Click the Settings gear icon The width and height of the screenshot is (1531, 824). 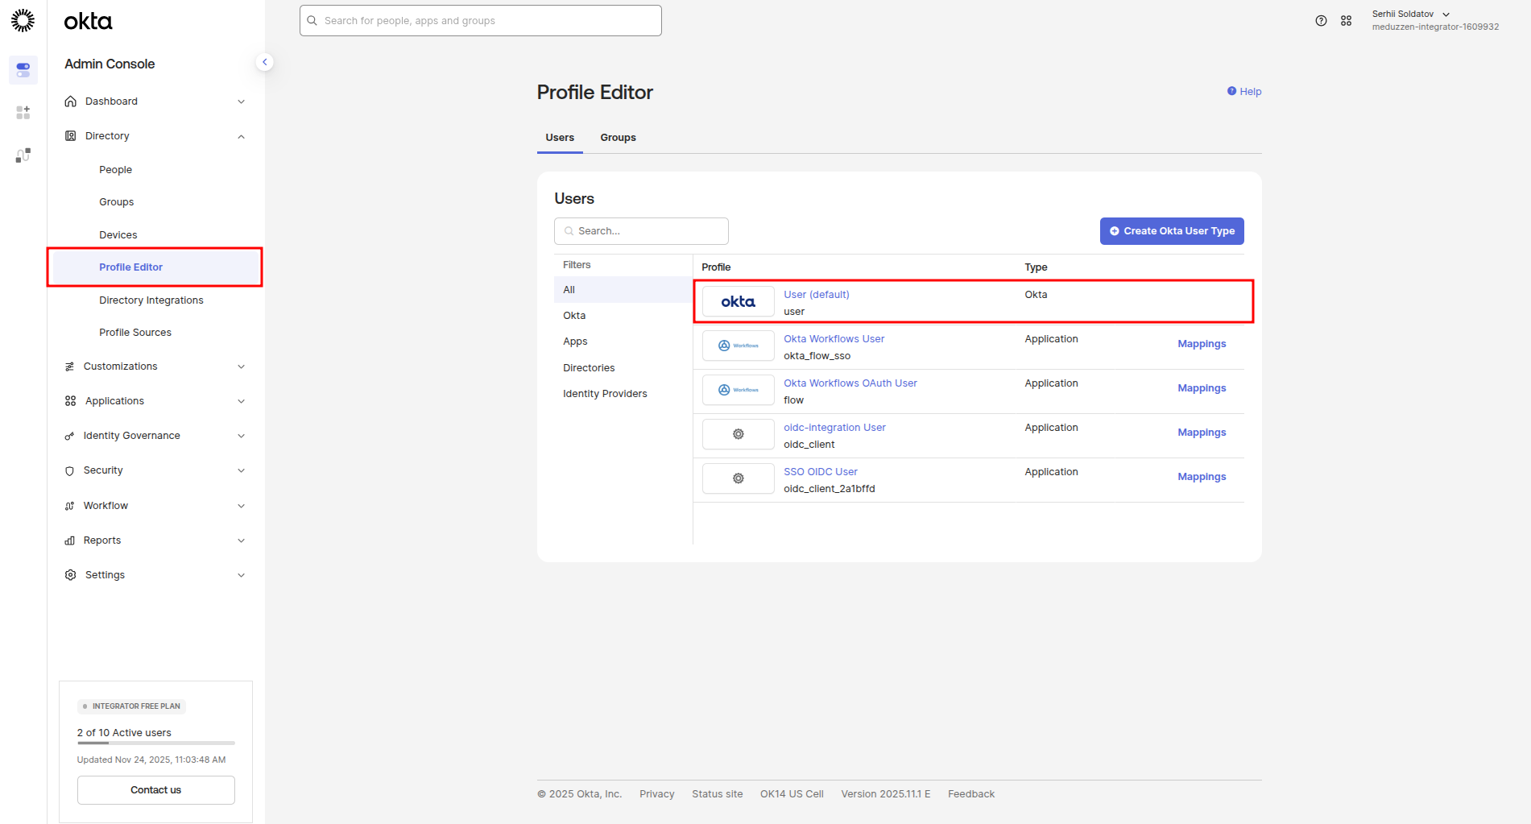pyautogui.click(x=71, y=575)
